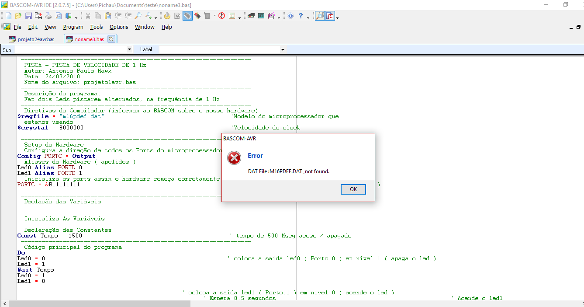
Task: Click the 'DAT File :M16PDEF.DAT ,not found.' message
Action: 289,171
